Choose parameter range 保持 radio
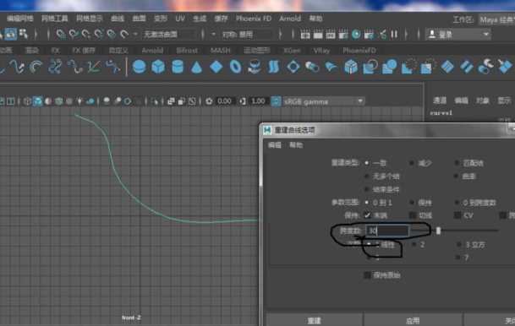 click(x=412, y=203)
